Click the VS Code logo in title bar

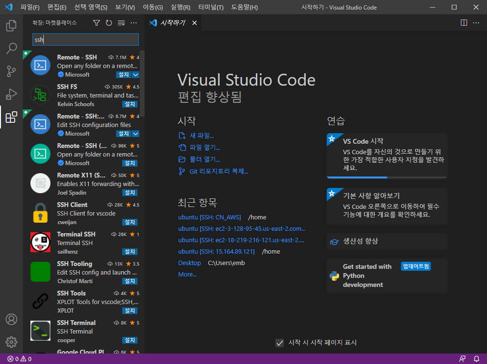pos(9,7)
